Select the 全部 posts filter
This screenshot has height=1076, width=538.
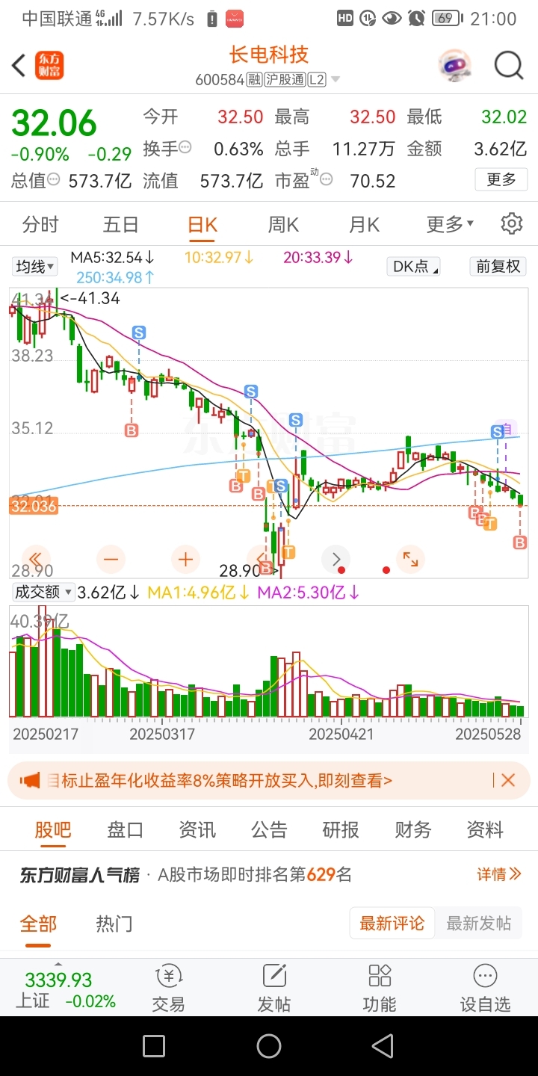pyautogui.click(x=38, y=924)
